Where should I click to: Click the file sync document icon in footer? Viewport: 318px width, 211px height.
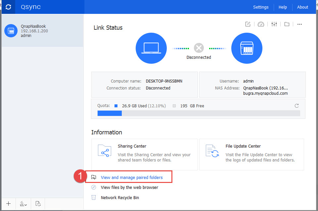pyautogui.click(x=38, y=203)
